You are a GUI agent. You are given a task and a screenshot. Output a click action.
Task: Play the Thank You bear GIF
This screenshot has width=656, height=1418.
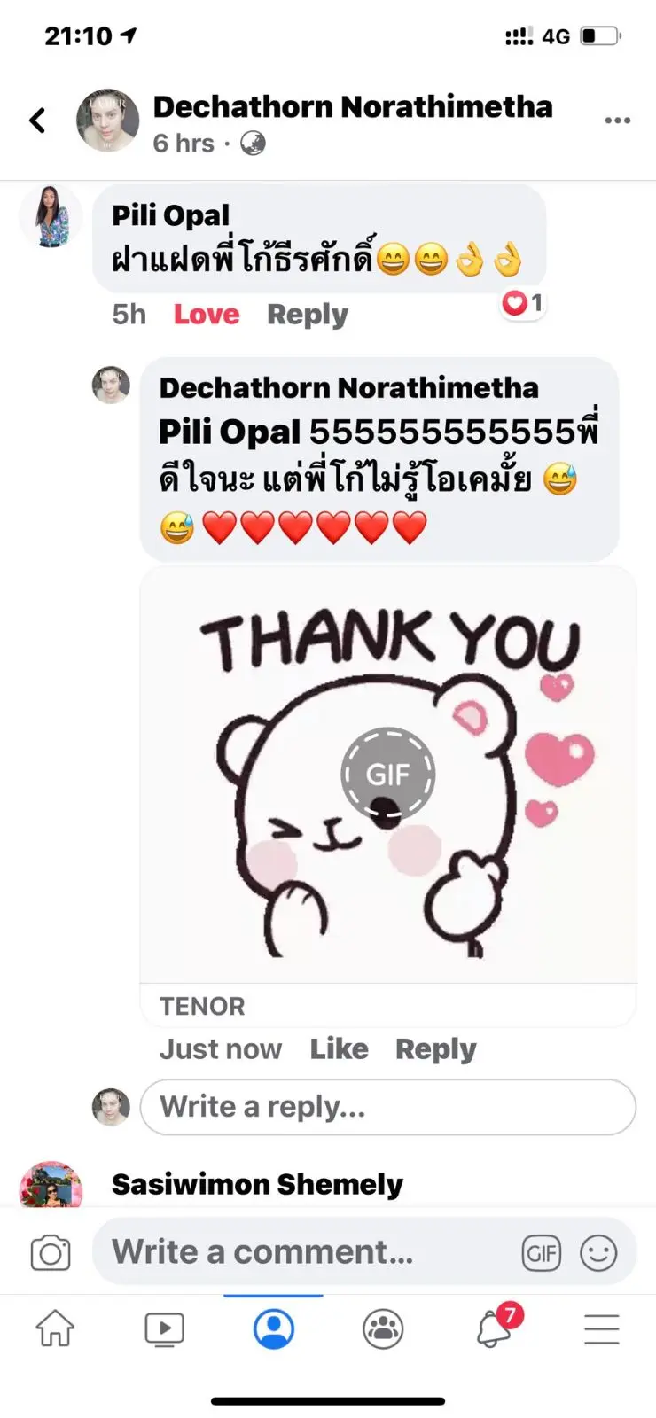coord(388,775)
